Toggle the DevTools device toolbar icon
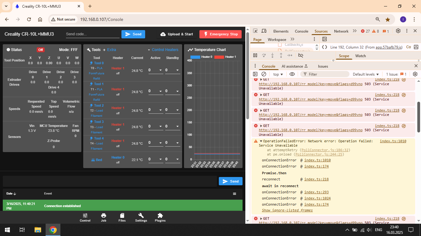The height and width of the screenshot is (236, 421). point(264,31)
